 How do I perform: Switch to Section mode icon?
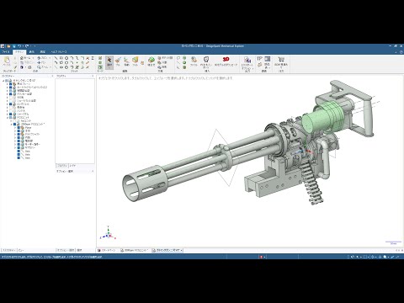click(100, 62)
